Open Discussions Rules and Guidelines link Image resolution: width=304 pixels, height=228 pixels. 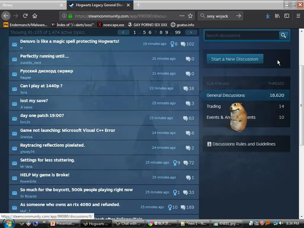pyautogui.click(x=244, y=144)
